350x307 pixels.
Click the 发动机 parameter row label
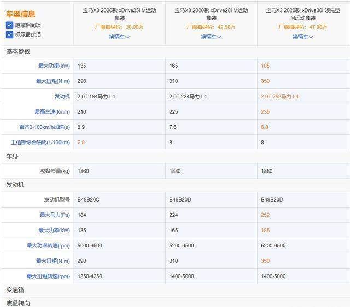62,97
